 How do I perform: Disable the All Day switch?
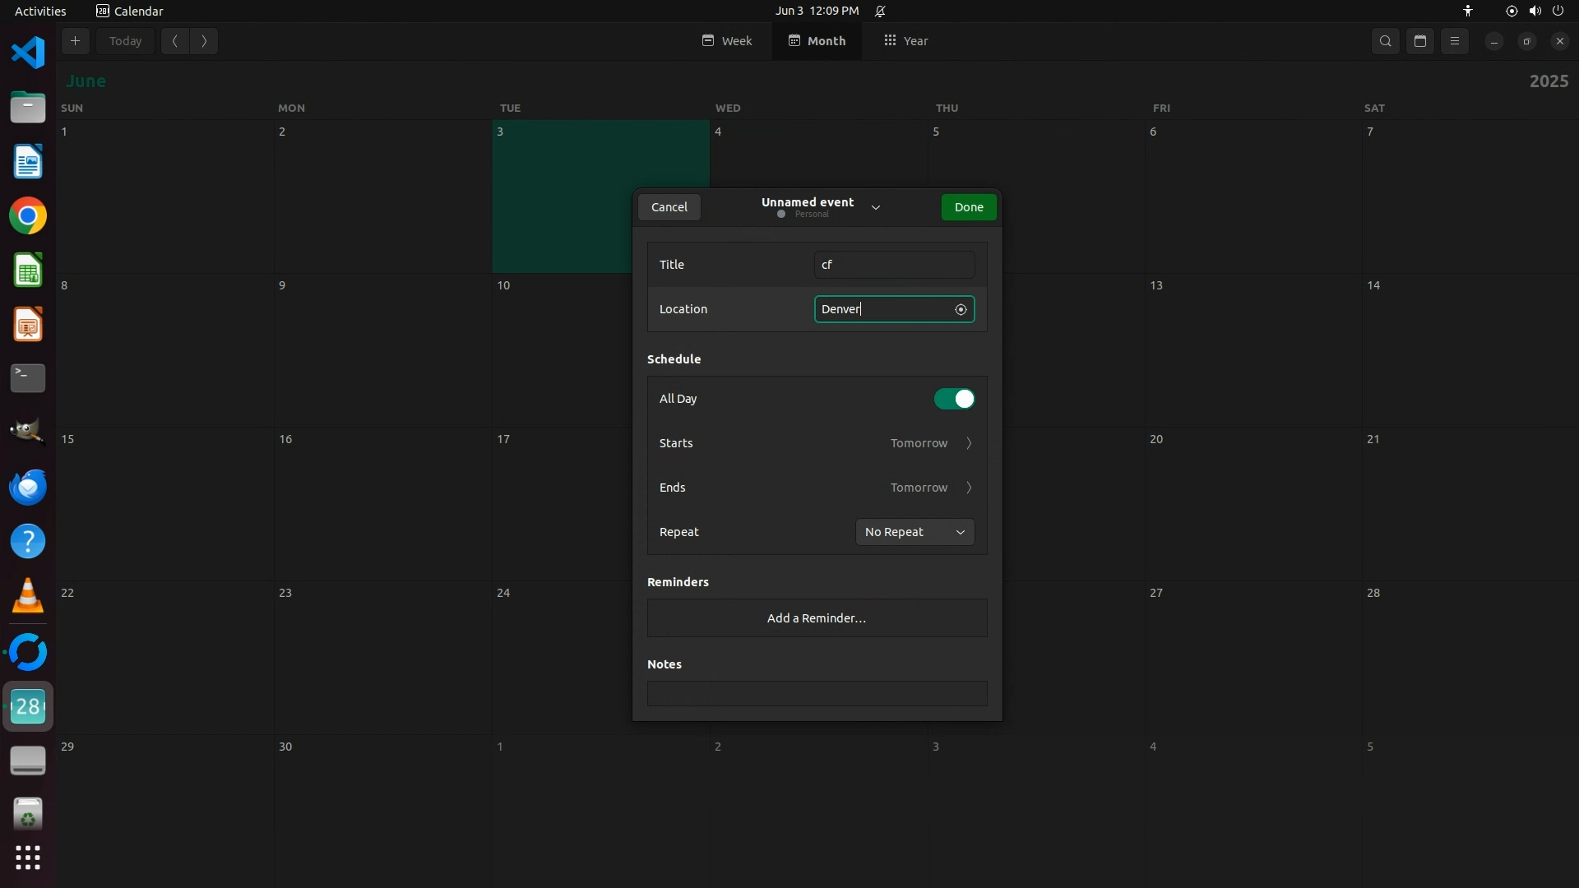pos(955,399)
